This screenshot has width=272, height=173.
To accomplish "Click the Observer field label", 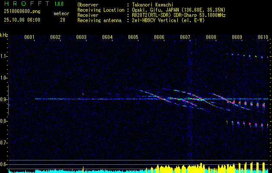I will [x=88, y=5].
